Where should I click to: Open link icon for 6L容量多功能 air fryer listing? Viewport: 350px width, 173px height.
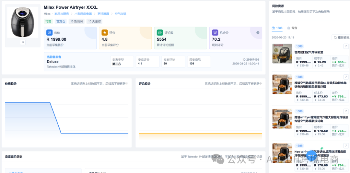346,77
